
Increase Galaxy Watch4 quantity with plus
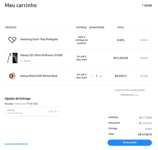coord(100,76)
